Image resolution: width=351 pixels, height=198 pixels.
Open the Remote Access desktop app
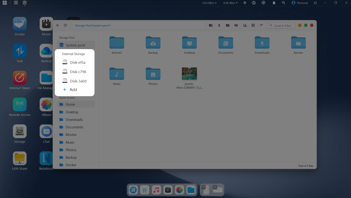pos(20,105)
